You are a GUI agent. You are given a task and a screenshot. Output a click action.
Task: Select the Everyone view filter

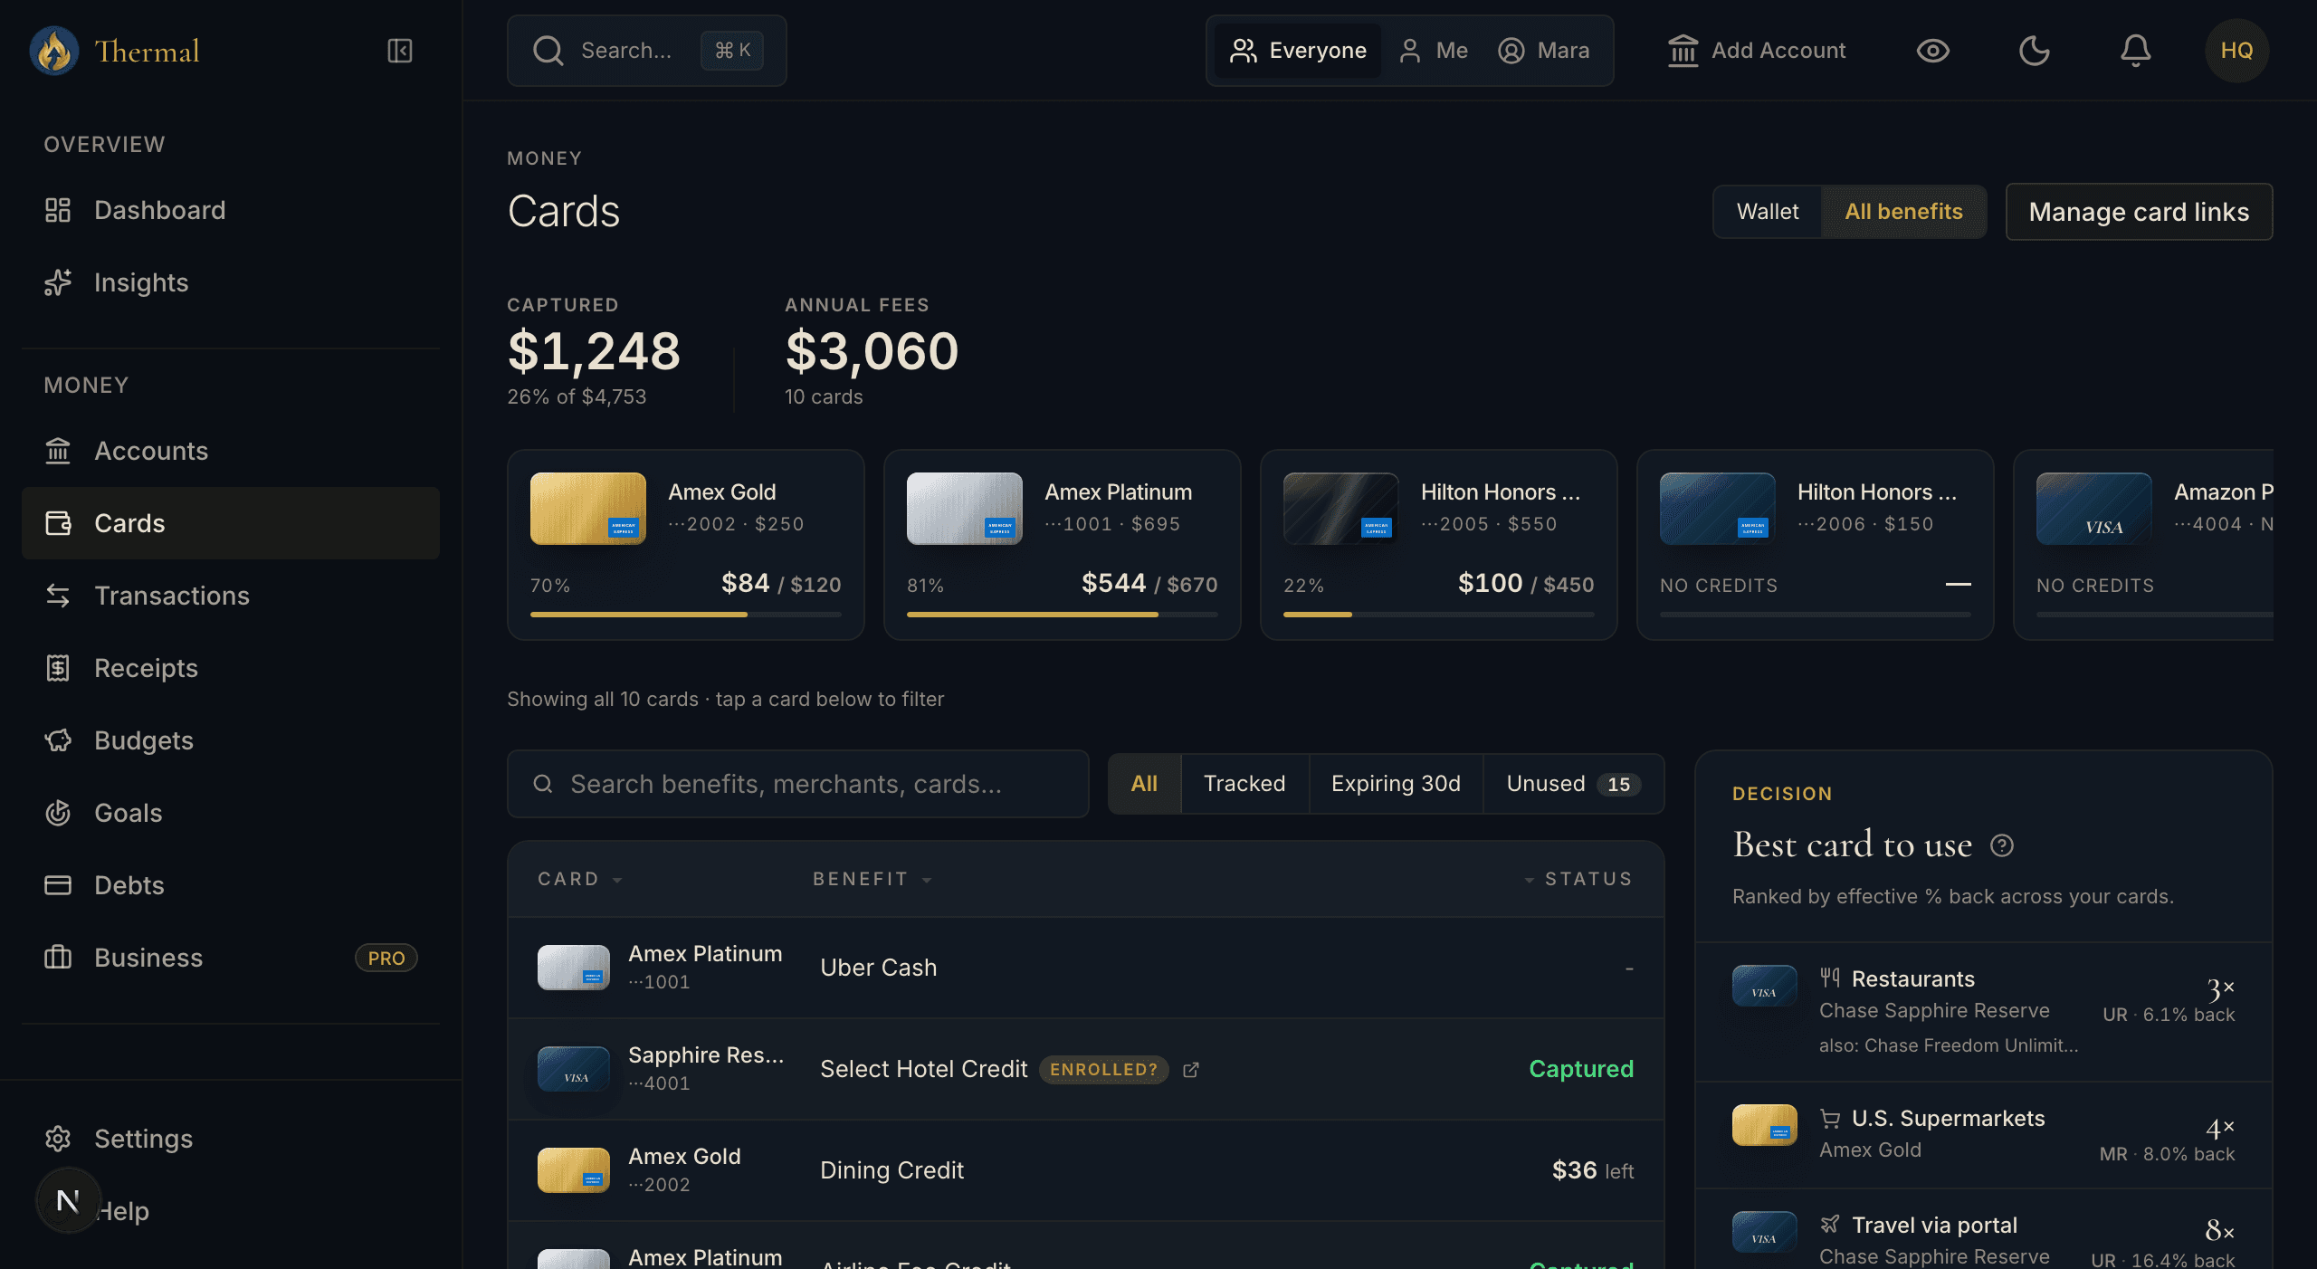coord(1297,51)
